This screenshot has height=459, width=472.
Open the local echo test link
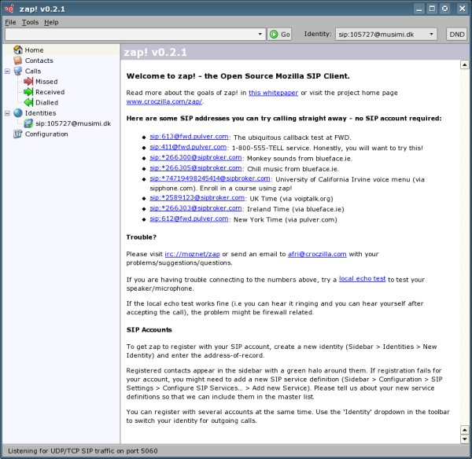[x=362, y=279]
